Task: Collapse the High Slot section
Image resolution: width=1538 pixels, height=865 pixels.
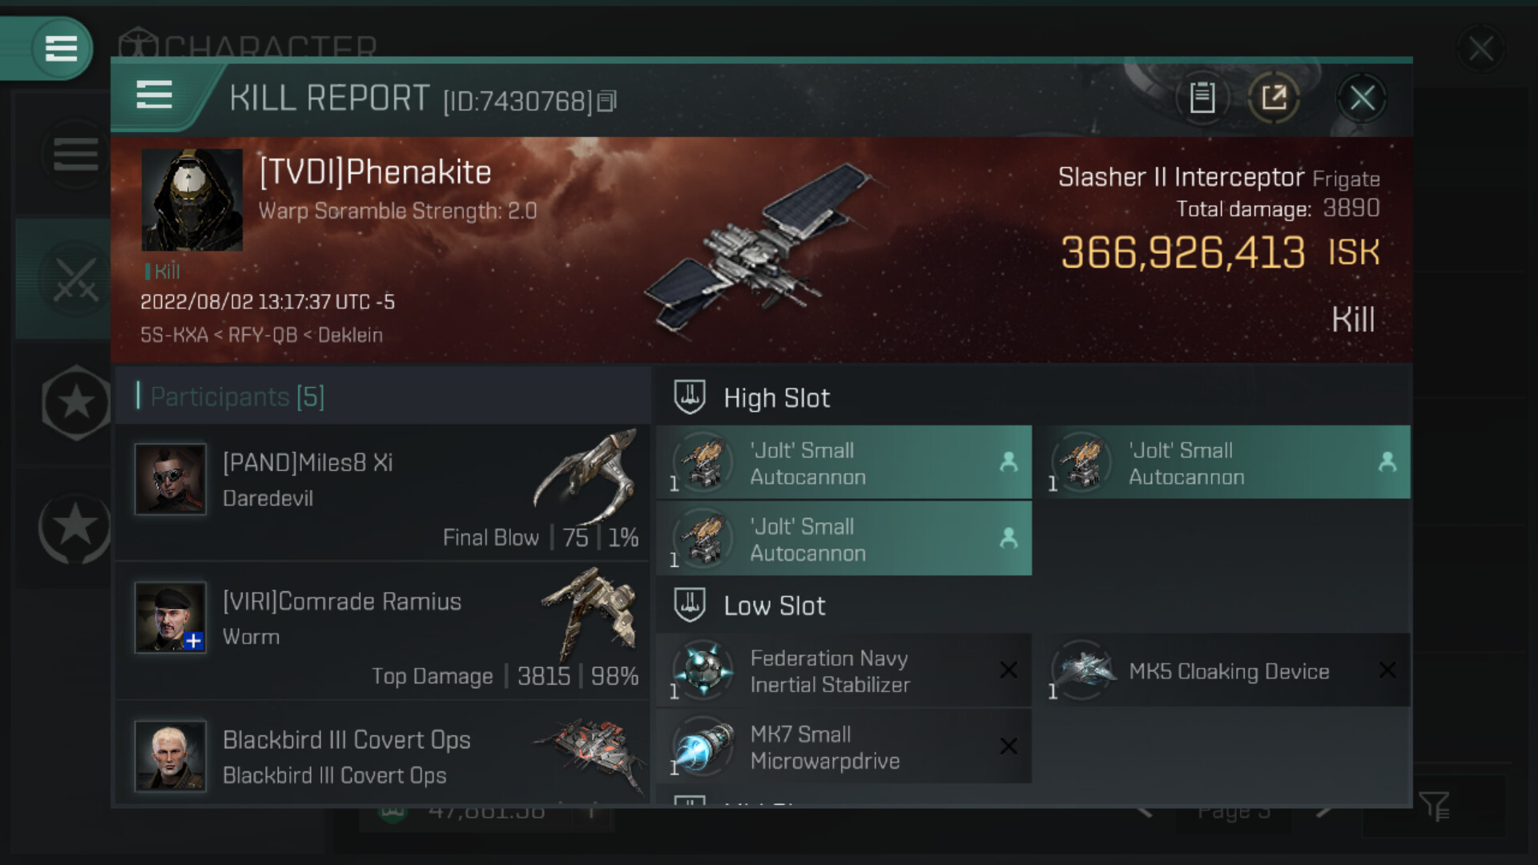Action: (690, 397)
